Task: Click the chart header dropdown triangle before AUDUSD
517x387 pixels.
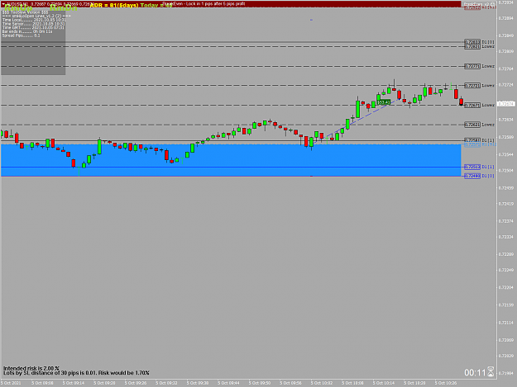Action: (4, 4)
